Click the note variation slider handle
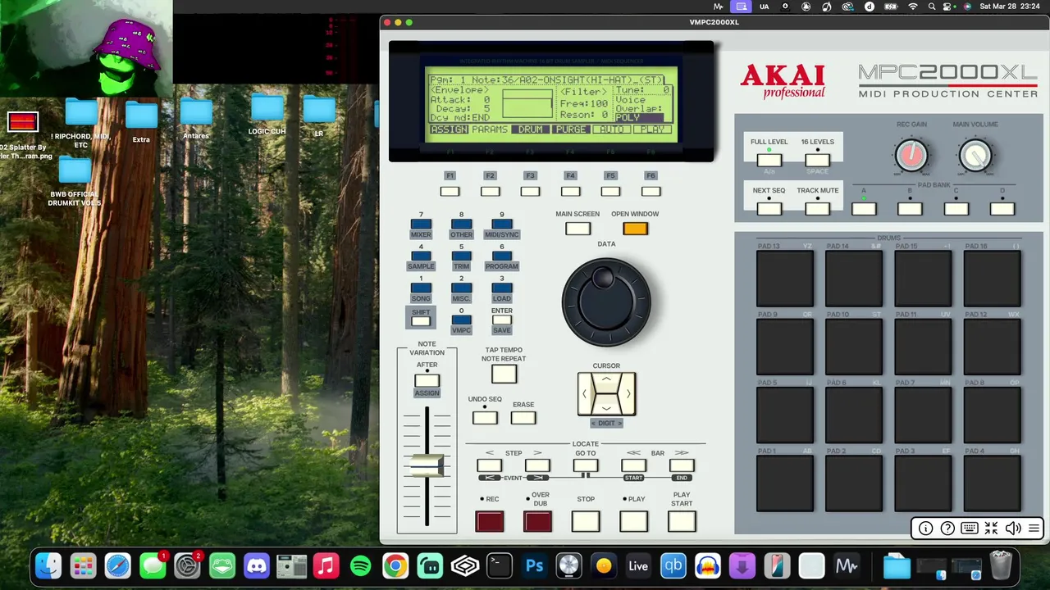 point(427,465)
